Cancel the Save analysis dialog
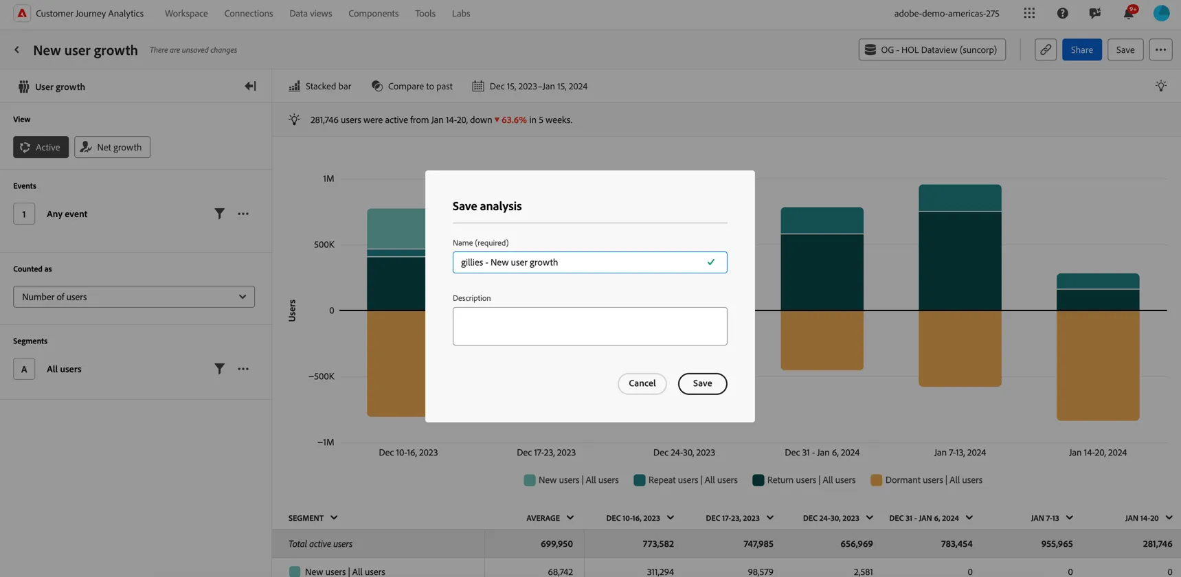 pos(642,384)
